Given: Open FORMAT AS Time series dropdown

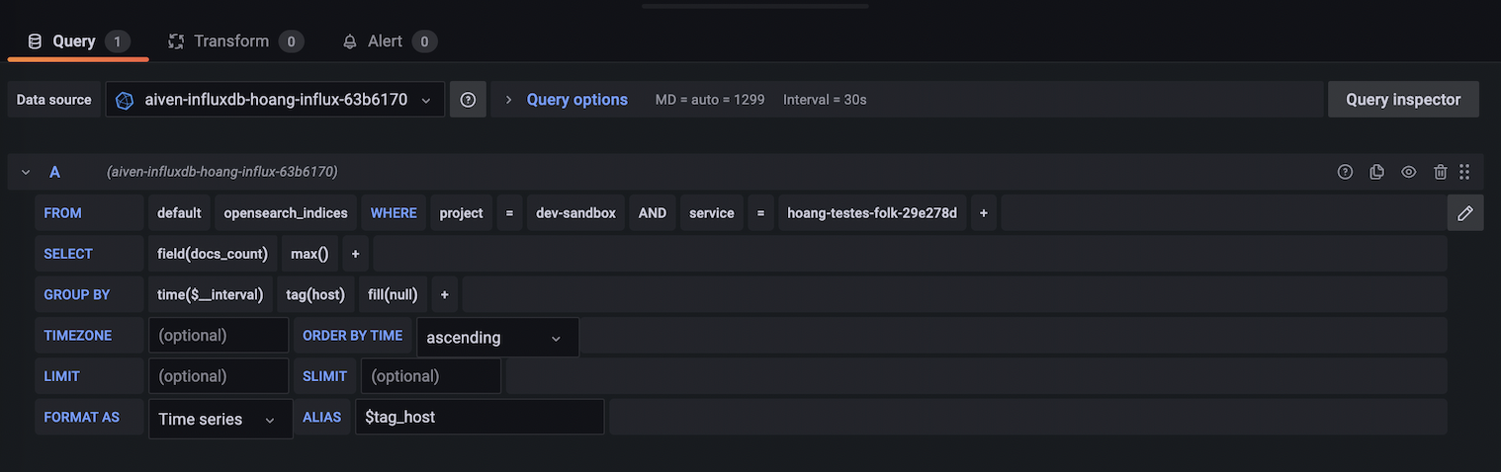Looking at the screenshot, I should 220,419.
